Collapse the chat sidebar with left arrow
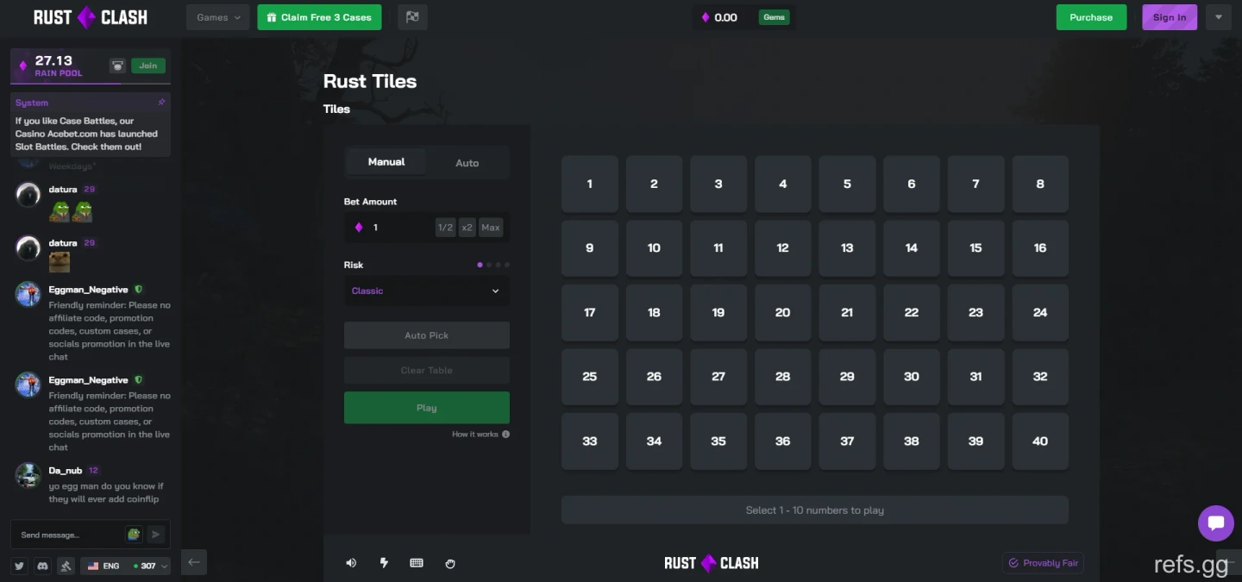Viewport: 1242px width, 582px height. tap(194, 562)
